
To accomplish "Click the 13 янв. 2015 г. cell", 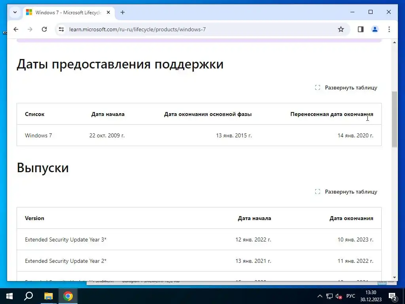I will [234, 135].
